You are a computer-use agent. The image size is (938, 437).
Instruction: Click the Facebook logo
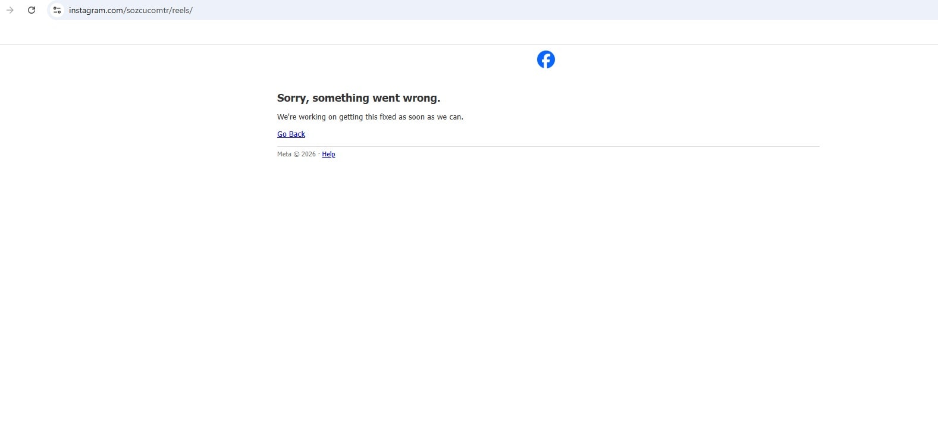(546, 59)
